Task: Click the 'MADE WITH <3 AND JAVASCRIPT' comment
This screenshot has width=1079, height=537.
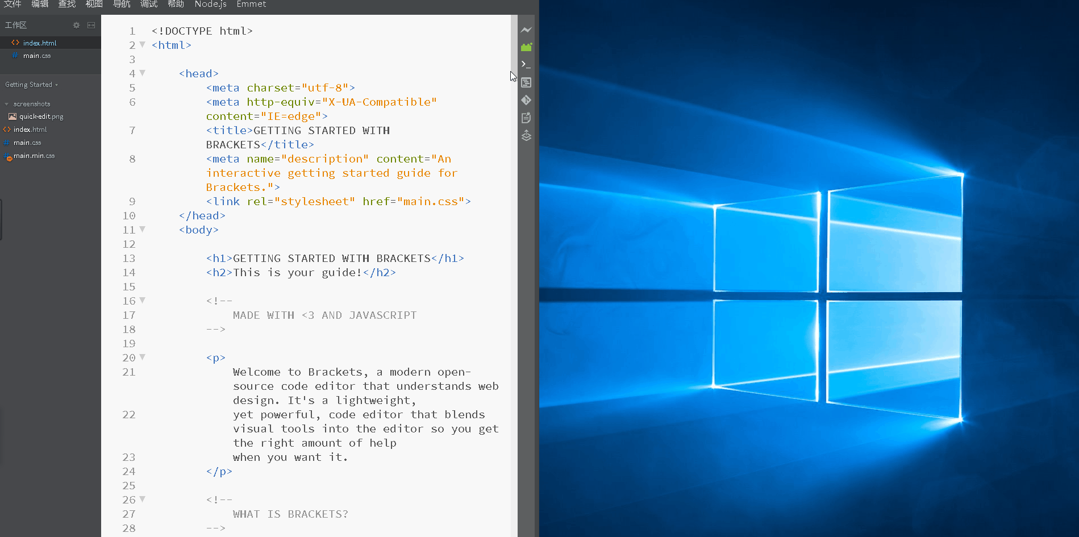Action: point(325,315)
